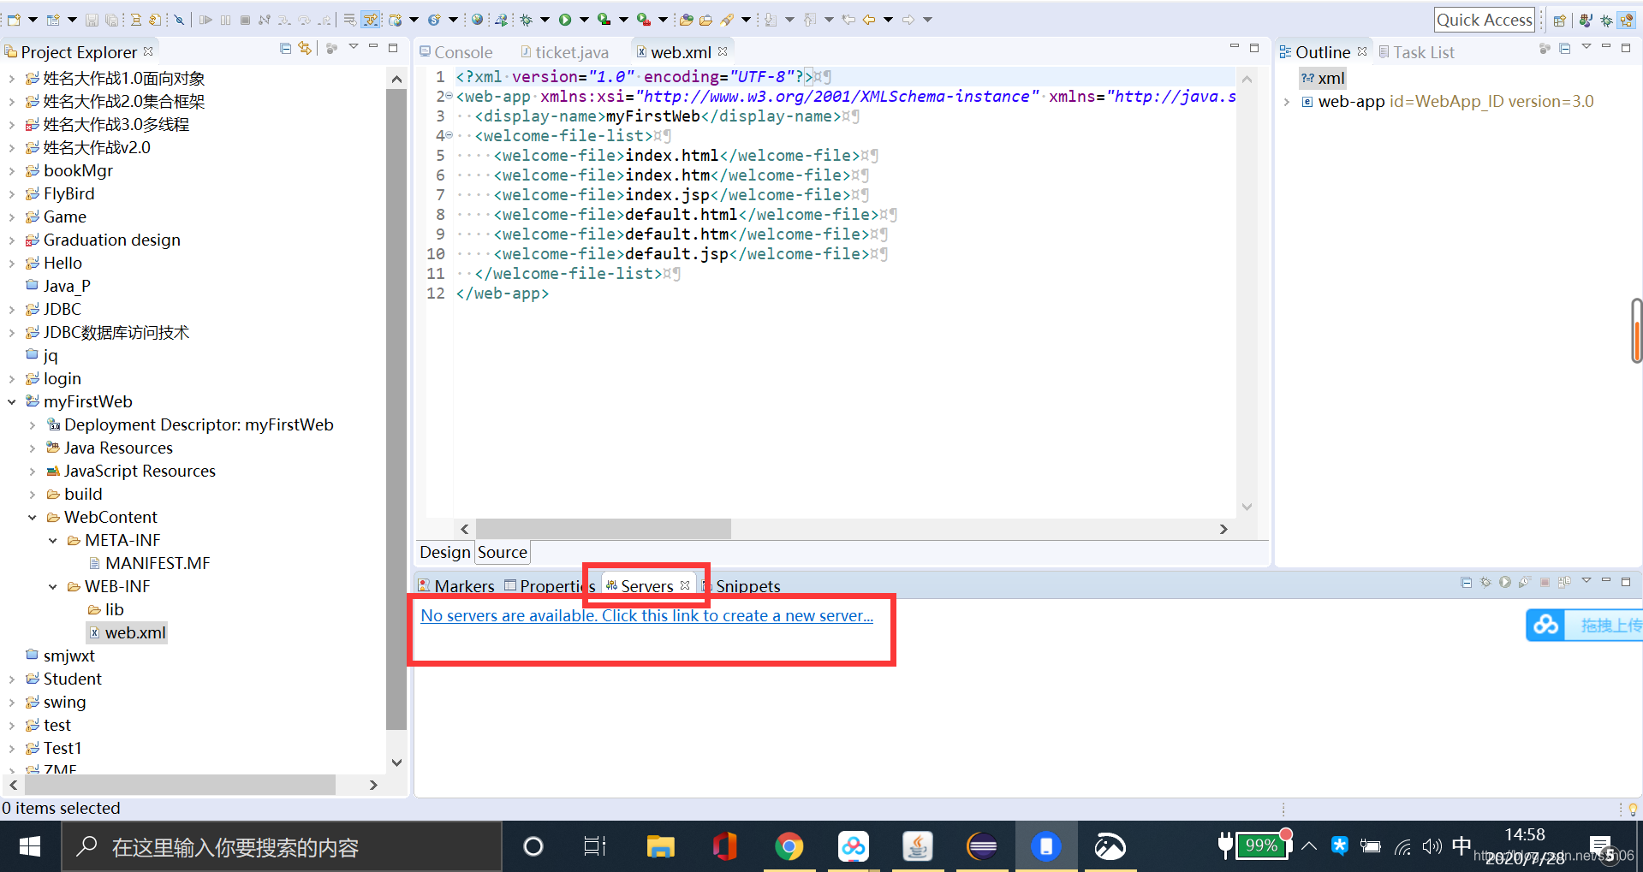Click the Open Type folder icon

click(686, 20)
